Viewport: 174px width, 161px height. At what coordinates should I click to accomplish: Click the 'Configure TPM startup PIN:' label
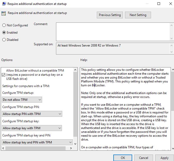(21, 107)
